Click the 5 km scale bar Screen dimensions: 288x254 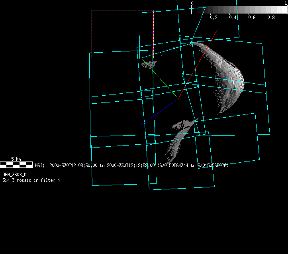coord(16,164)
